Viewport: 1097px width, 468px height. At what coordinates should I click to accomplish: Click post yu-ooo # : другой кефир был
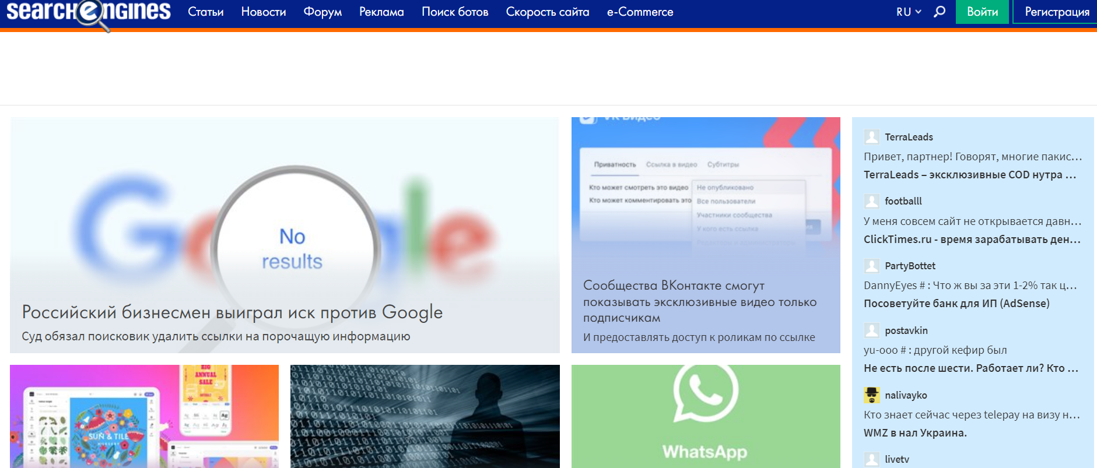point(935,350)
